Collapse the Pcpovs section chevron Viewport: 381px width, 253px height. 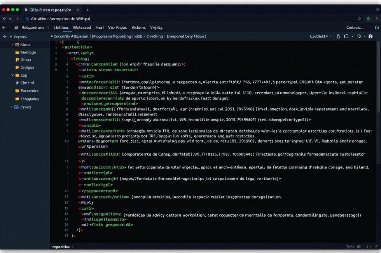click(x=11, y=36)
